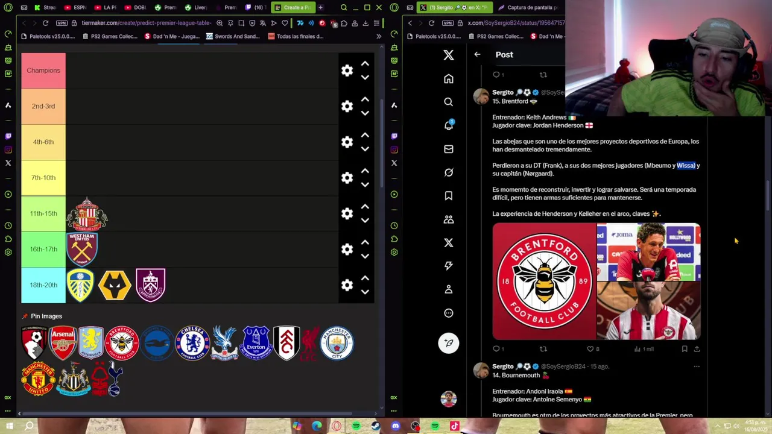Select West Ham crest in 16th-17th tier
This screenshot has width=772, height=434.
click(82, 249)
